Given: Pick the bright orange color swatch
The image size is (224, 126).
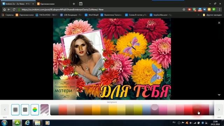Looking at the screenshot, I should tap(96, 110).
